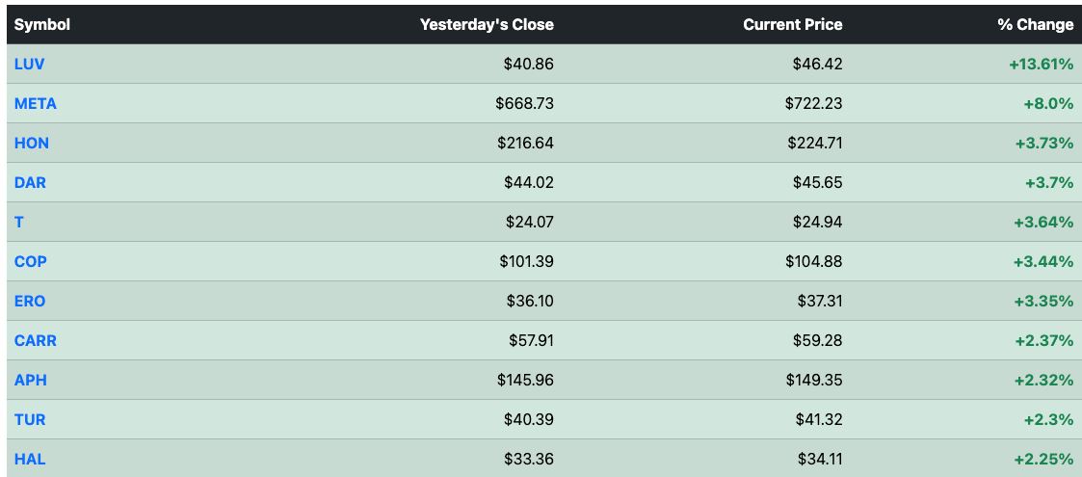Click the $216.64 yesterday's close value
The width and height of the screenshot is (1082, 477).
(525, 143)
